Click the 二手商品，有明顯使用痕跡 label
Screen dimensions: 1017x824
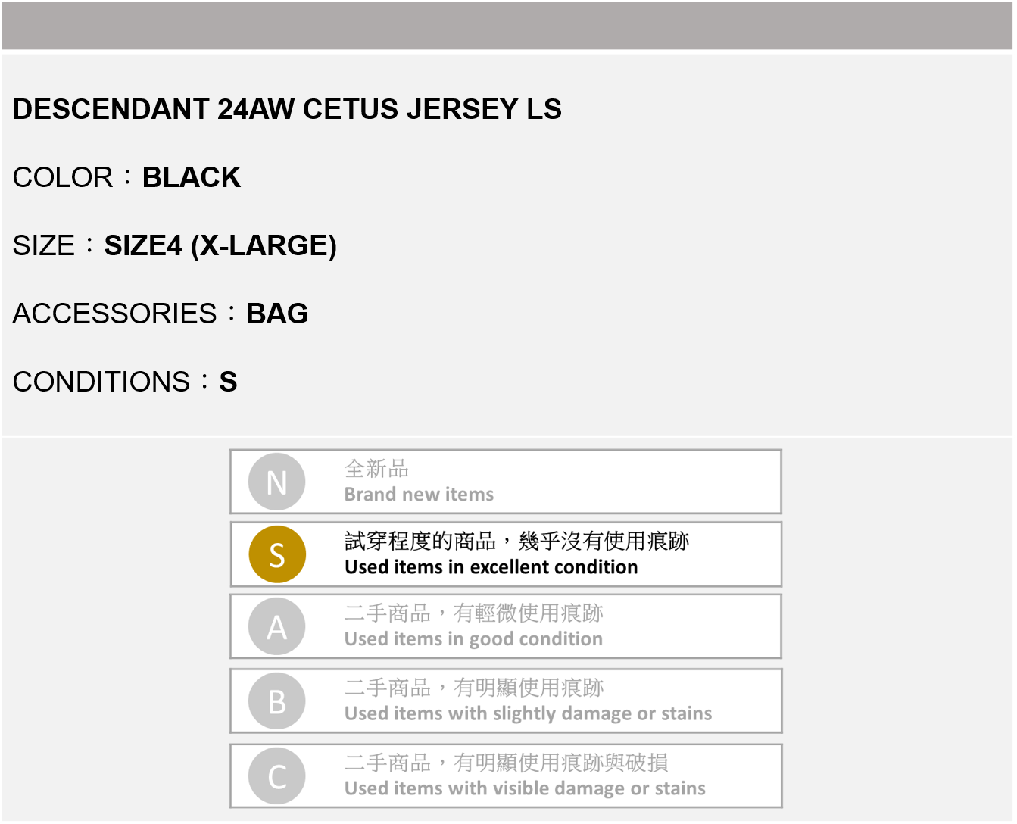coord(473,688)
